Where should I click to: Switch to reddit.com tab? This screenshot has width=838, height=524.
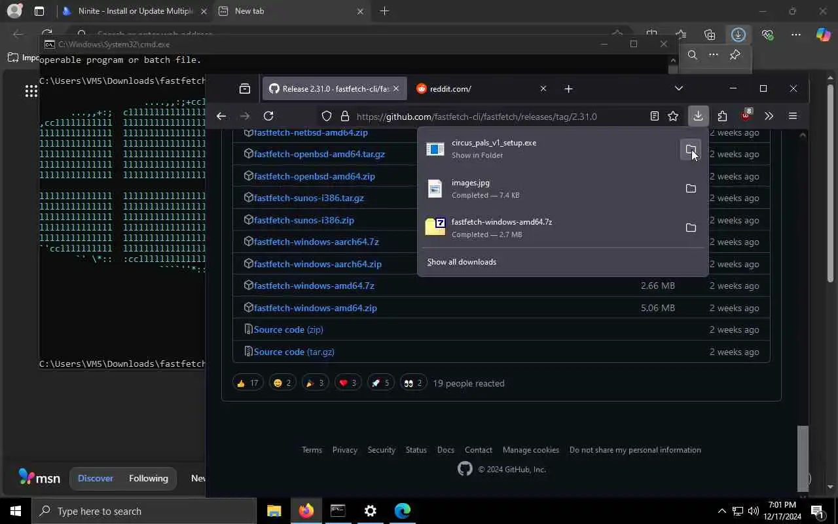click(x=483, y=88)
